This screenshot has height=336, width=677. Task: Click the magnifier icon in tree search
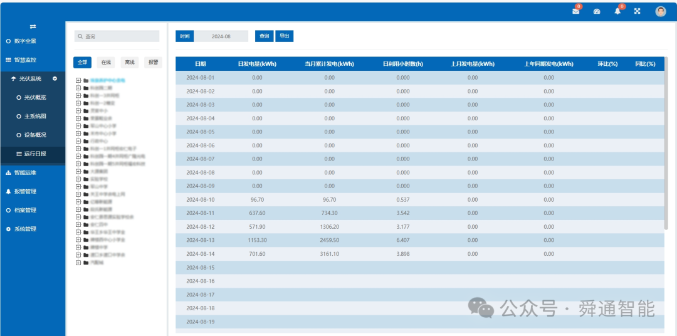click(80, 37)
